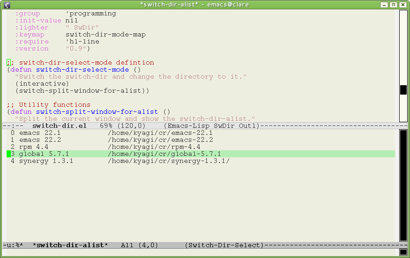Click buffer name switch-dir.el in mode line
This screenshot has width=410, height=258.
[60, 126]
